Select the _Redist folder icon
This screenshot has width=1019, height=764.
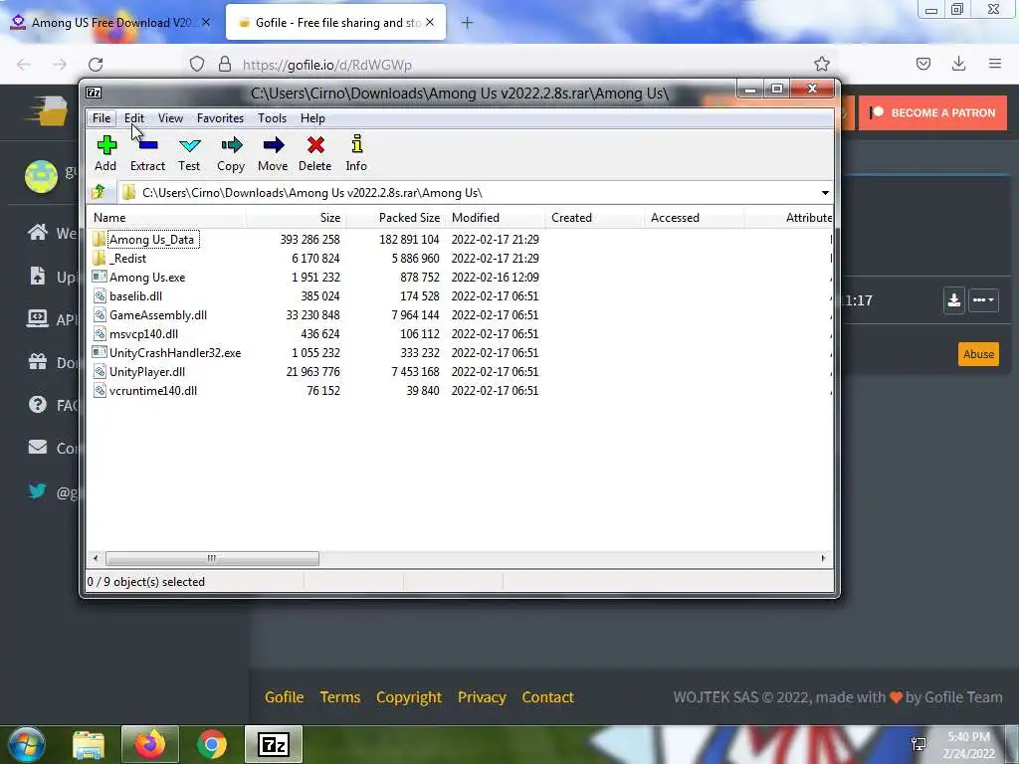point(99,258)
